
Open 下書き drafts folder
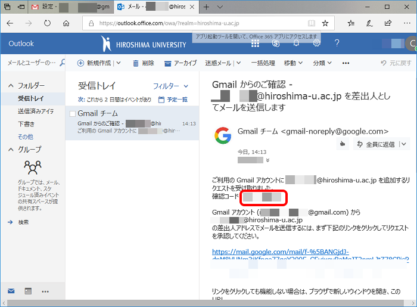point(26,124)
